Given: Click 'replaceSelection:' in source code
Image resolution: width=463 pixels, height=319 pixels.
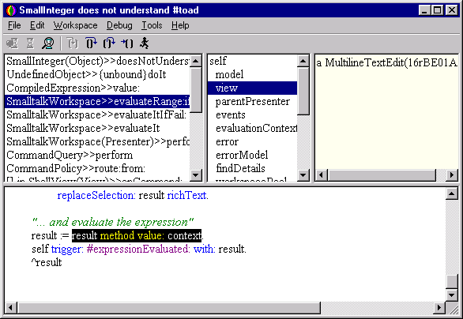Looking at the screenshot, I should (x=96, y=195).
